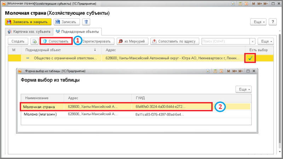Clear the search field with x button
Image resolution: width=283 pixels, height=159 pixels.
tap(253, 41)
